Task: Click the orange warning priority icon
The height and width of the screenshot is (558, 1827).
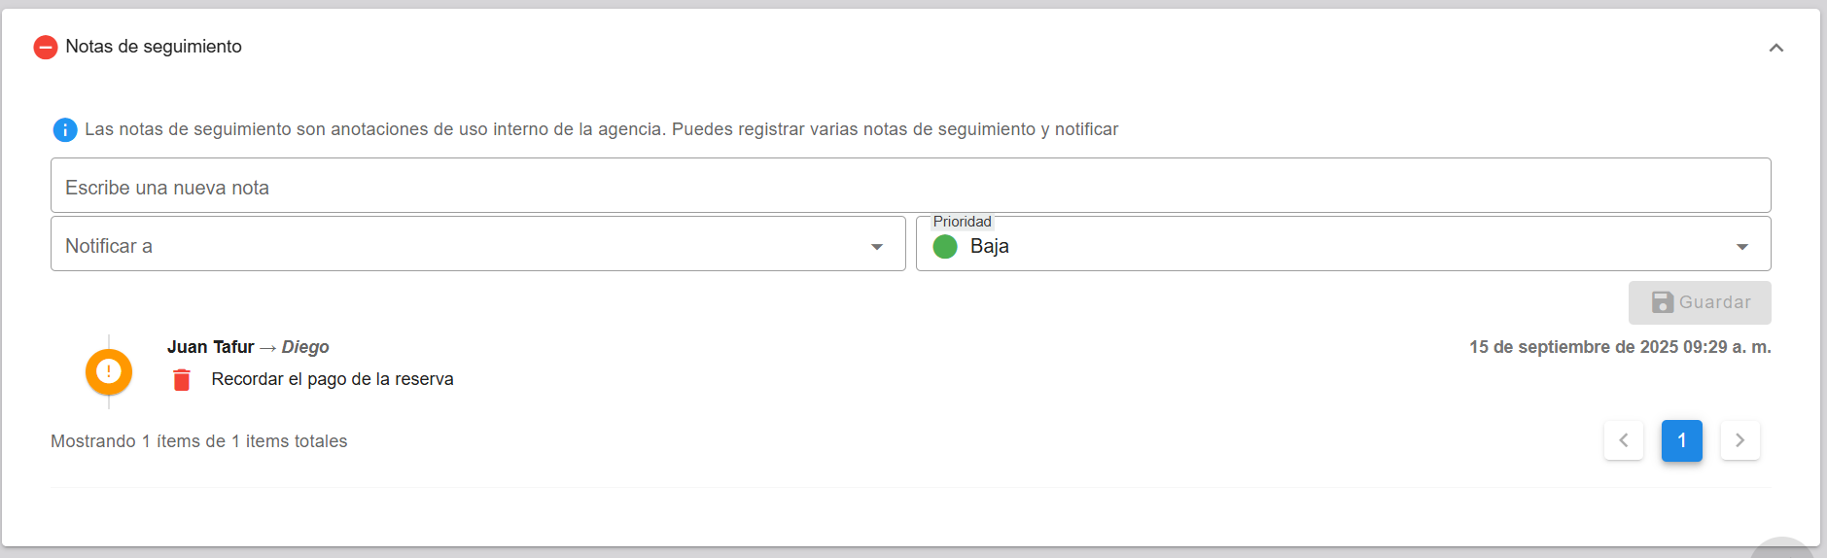Action: pos(109,371)
